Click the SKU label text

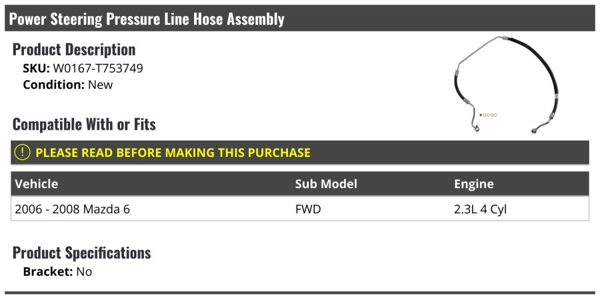(36, 68)
